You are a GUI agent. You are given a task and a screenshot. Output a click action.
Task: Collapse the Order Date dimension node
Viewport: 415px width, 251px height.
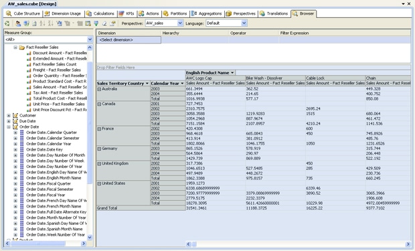(x=9, y=127)
